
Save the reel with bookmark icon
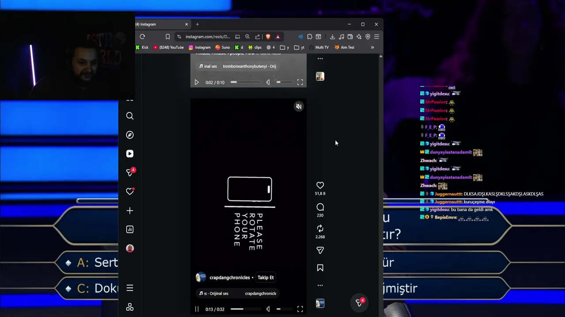(x=320, y=268)
